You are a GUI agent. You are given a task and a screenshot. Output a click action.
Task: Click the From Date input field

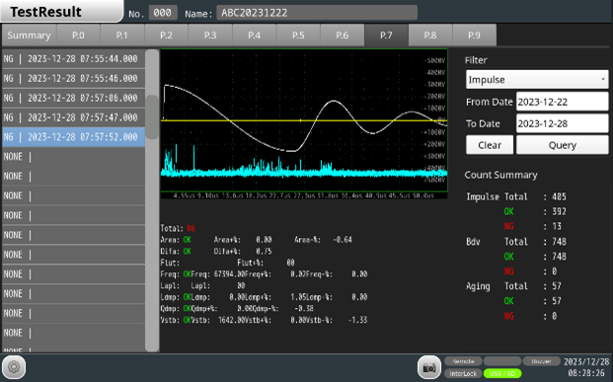[x=563, y=102]
